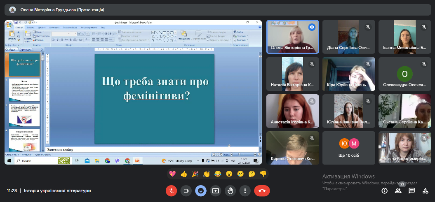This screenshot has height=202, width=435.
Task: Open the meeting details info icon
Action: [x=385, y=190]
